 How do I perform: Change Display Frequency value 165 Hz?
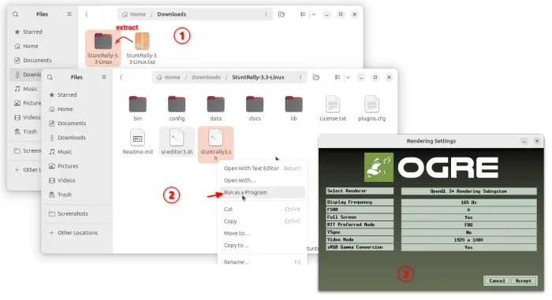[468, 202]
